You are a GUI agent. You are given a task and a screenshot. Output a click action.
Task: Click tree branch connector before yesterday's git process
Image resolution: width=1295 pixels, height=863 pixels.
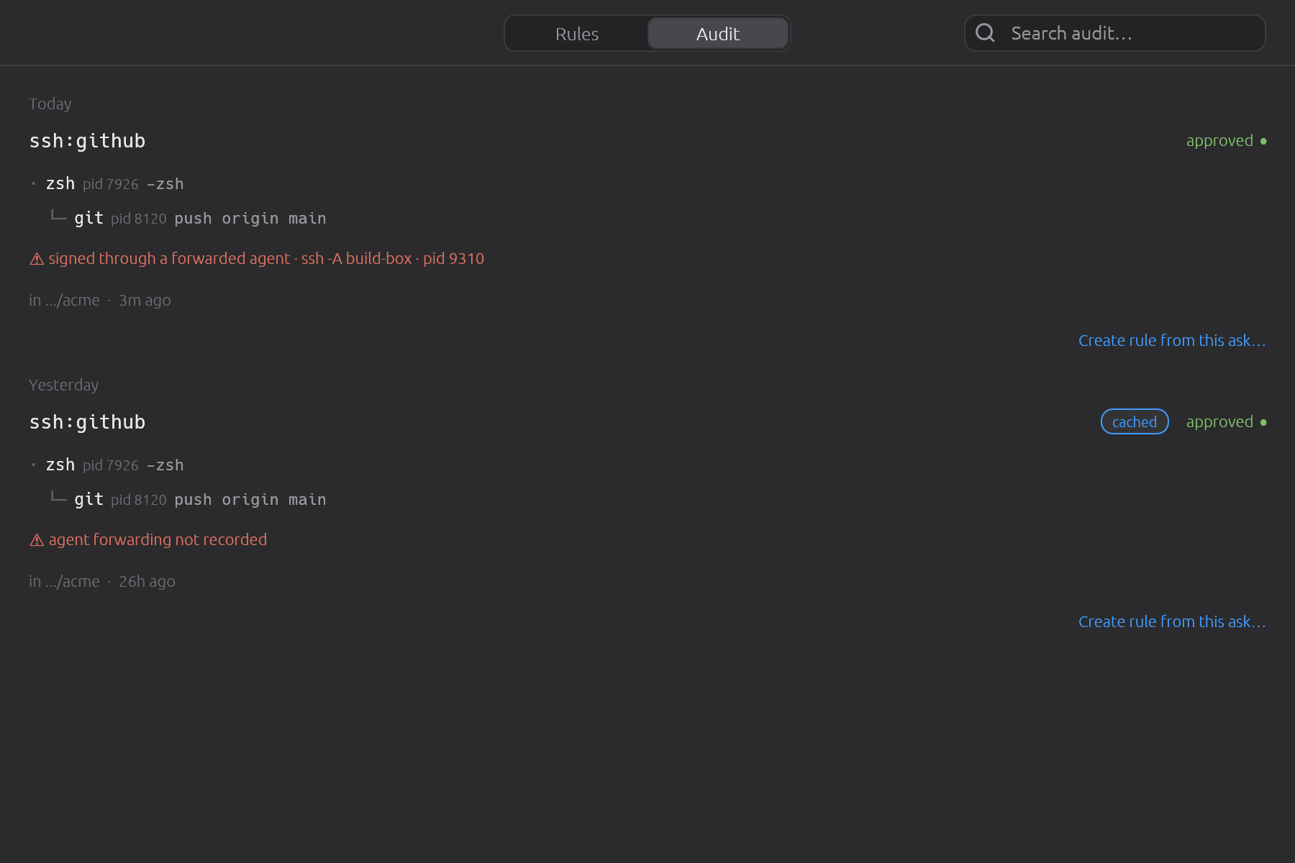59,497
